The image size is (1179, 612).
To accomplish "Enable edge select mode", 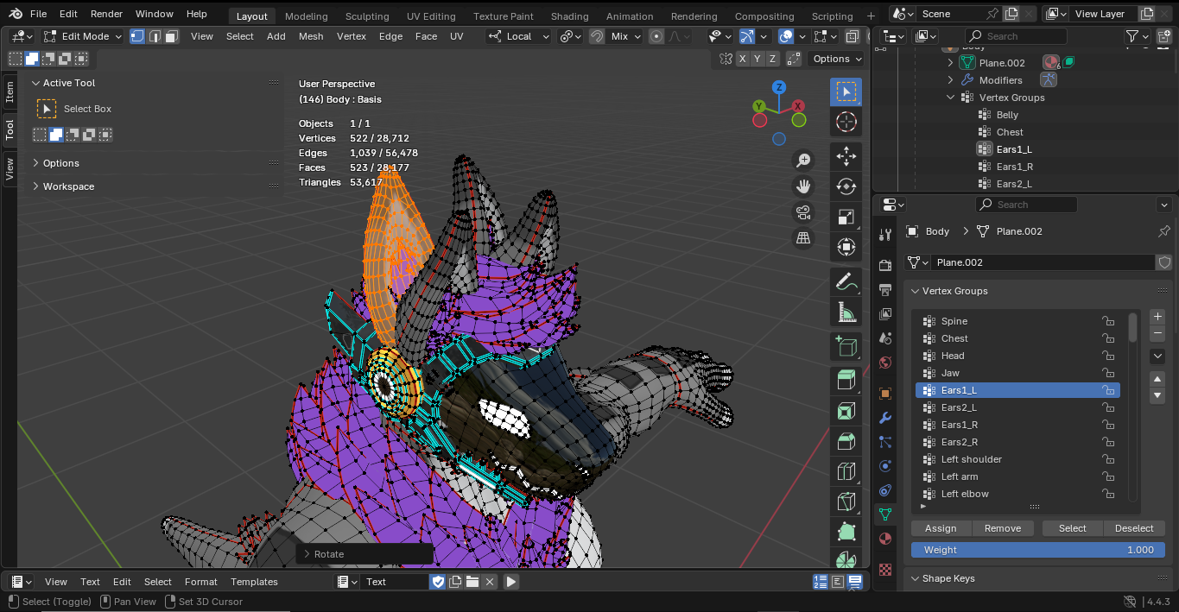I will coord(155,36).
